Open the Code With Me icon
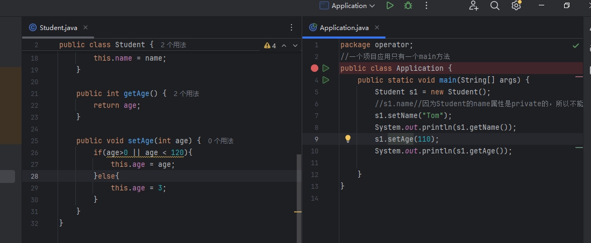This screenshot has height=243, width=591. coord(473,5)
